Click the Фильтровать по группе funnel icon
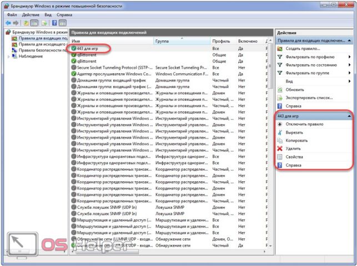Screen dimensions: 357x266 tap(280, 73)
